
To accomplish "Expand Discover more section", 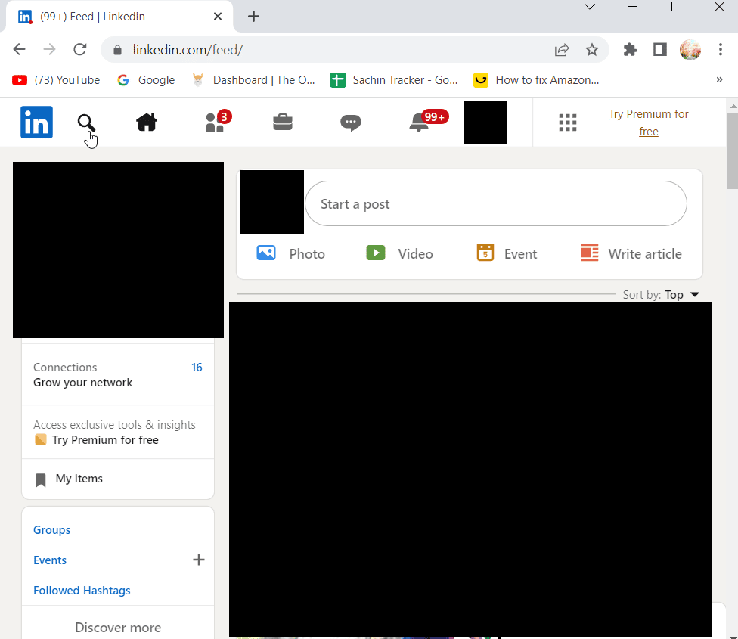I will pyautogui.click(x=118, y=627).
